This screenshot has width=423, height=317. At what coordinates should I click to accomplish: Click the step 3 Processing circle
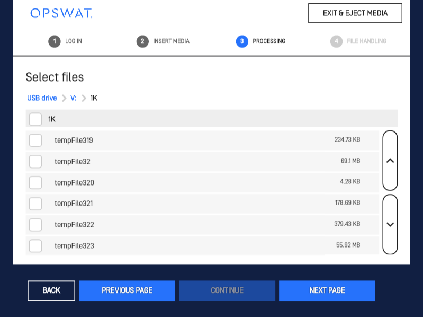click(x=242, y=41)
